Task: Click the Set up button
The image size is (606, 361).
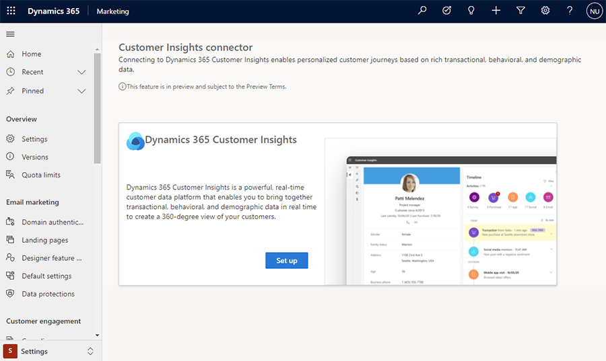Action: click(x=286, y=260)
